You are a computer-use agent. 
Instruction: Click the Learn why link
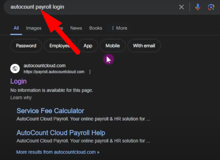click(x=21, y=97)
